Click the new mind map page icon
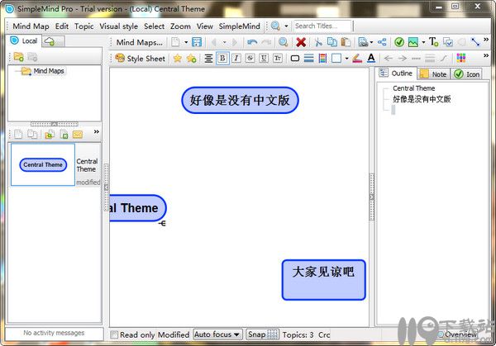The height and width of the screenshot is (346, 496). 175,42
